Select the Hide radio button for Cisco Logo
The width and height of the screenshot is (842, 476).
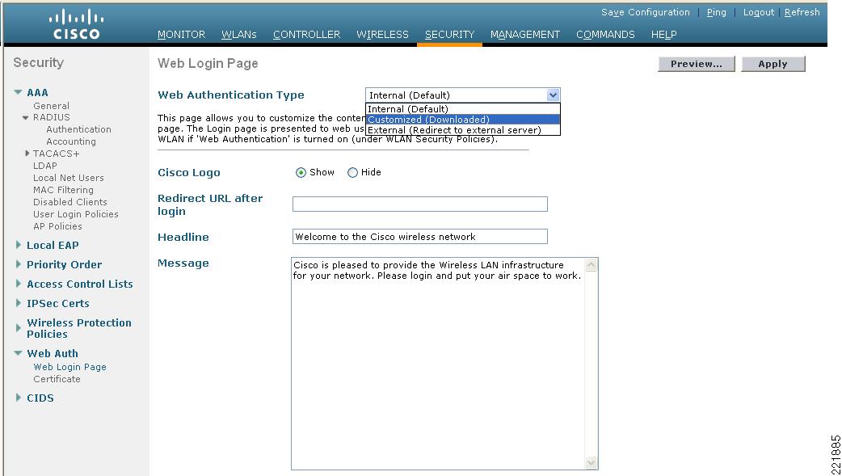coord(352,172)
